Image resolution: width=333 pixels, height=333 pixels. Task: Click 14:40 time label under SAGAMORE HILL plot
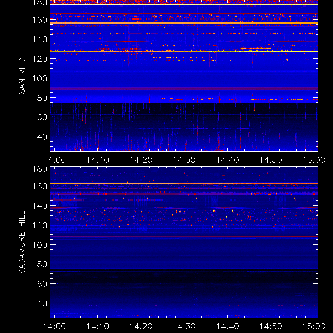(227, 326)
